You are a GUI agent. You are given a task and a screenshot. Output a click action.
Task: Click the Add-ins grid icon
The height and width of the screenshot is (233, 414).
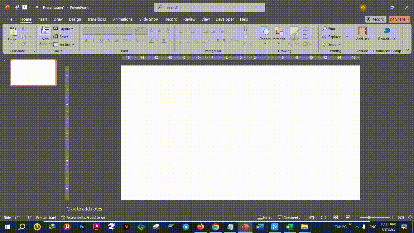pyautogui.click(x=362, y=31)
